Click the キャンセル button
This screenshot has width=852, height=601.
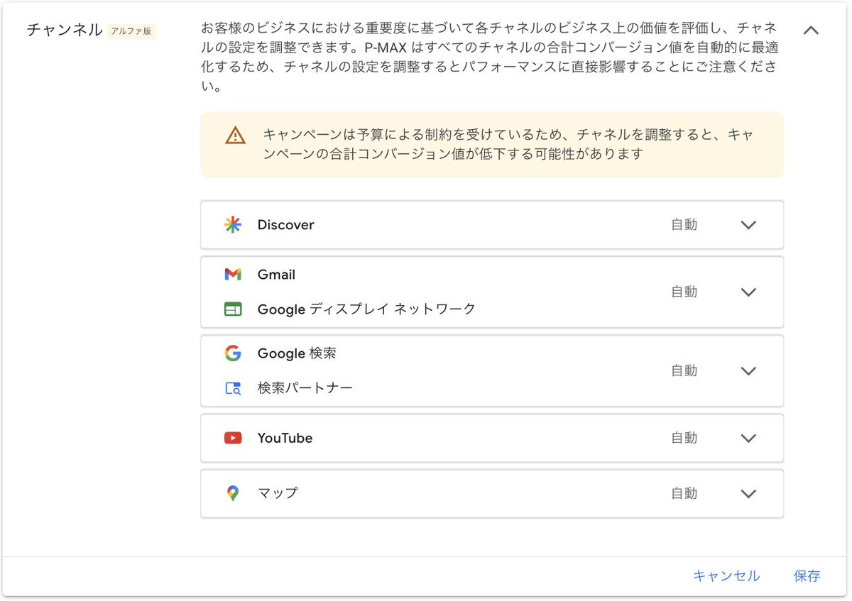pos(726,576)
